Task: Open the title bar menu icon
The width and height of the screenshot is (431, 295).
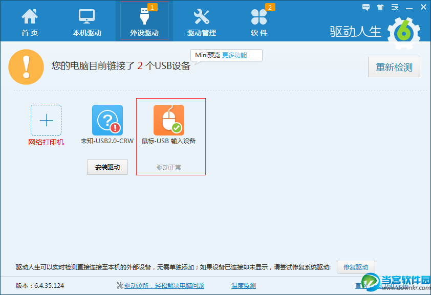Action: pos(395,7)
